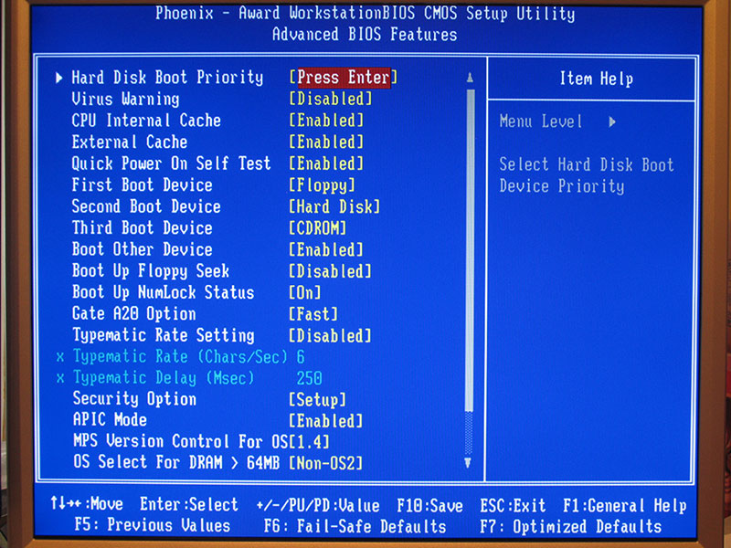Click the x marker before Typematic Delay
The image size is (731, 548).
pyautogui.click(x=60, y=378)
